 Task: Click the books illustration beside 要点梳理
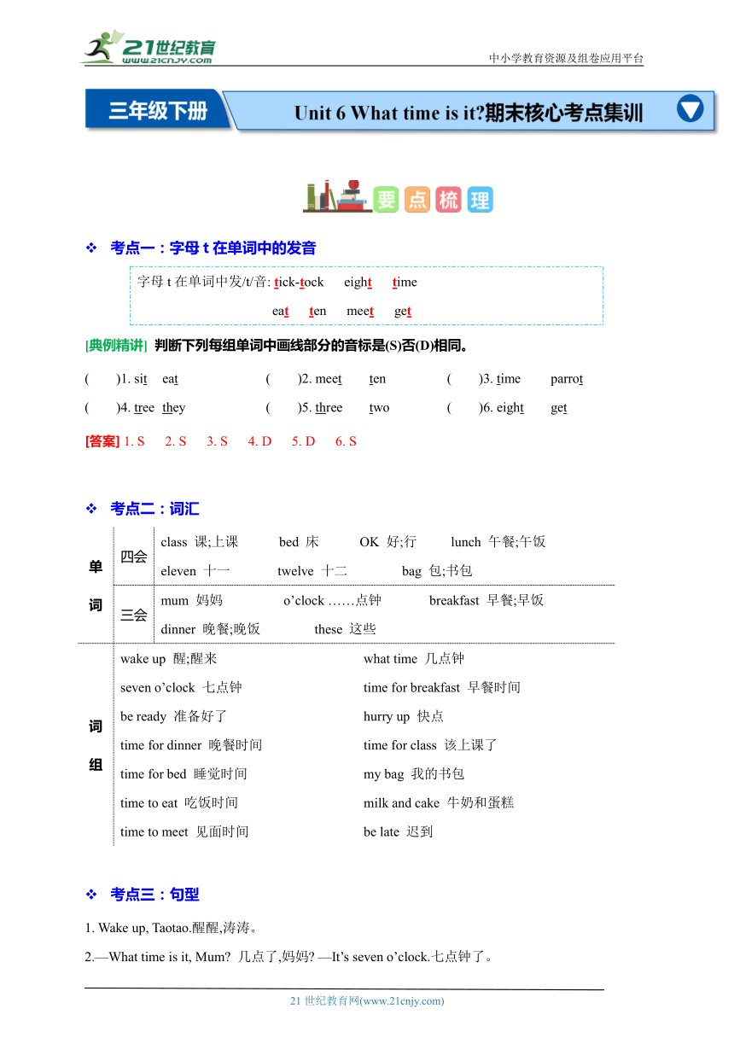336,197
